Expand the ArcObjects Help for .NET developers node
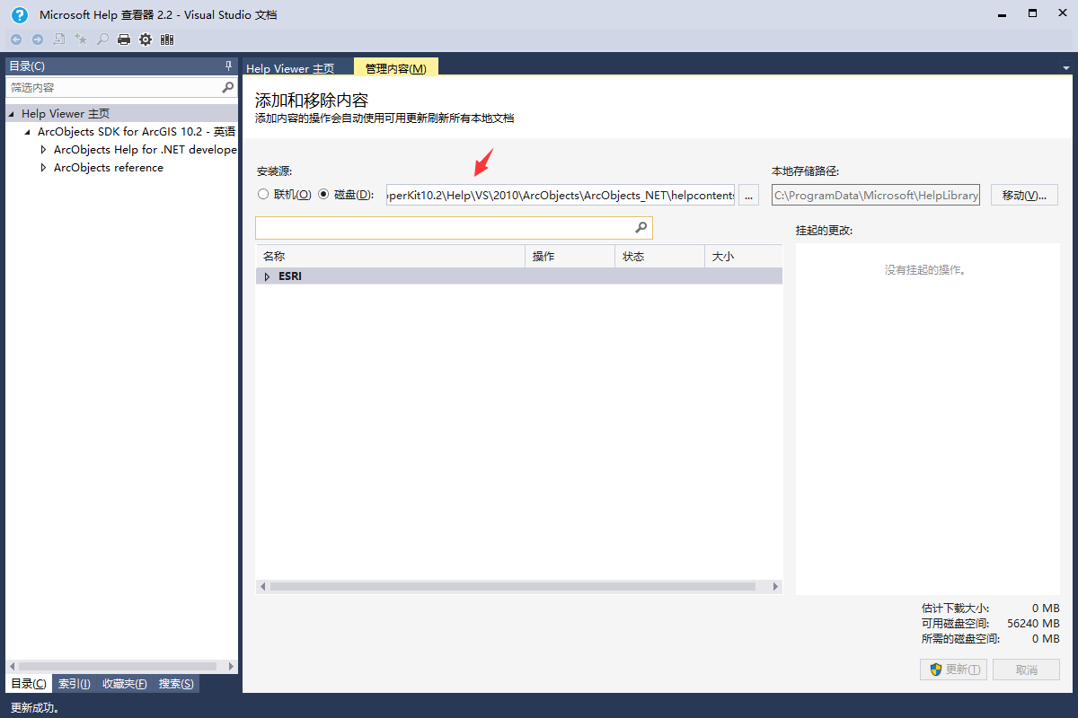 42,149
